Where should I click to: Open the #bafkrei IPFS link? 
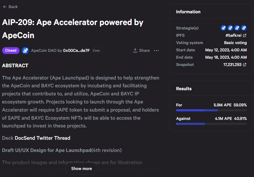(x=233, y=35)
